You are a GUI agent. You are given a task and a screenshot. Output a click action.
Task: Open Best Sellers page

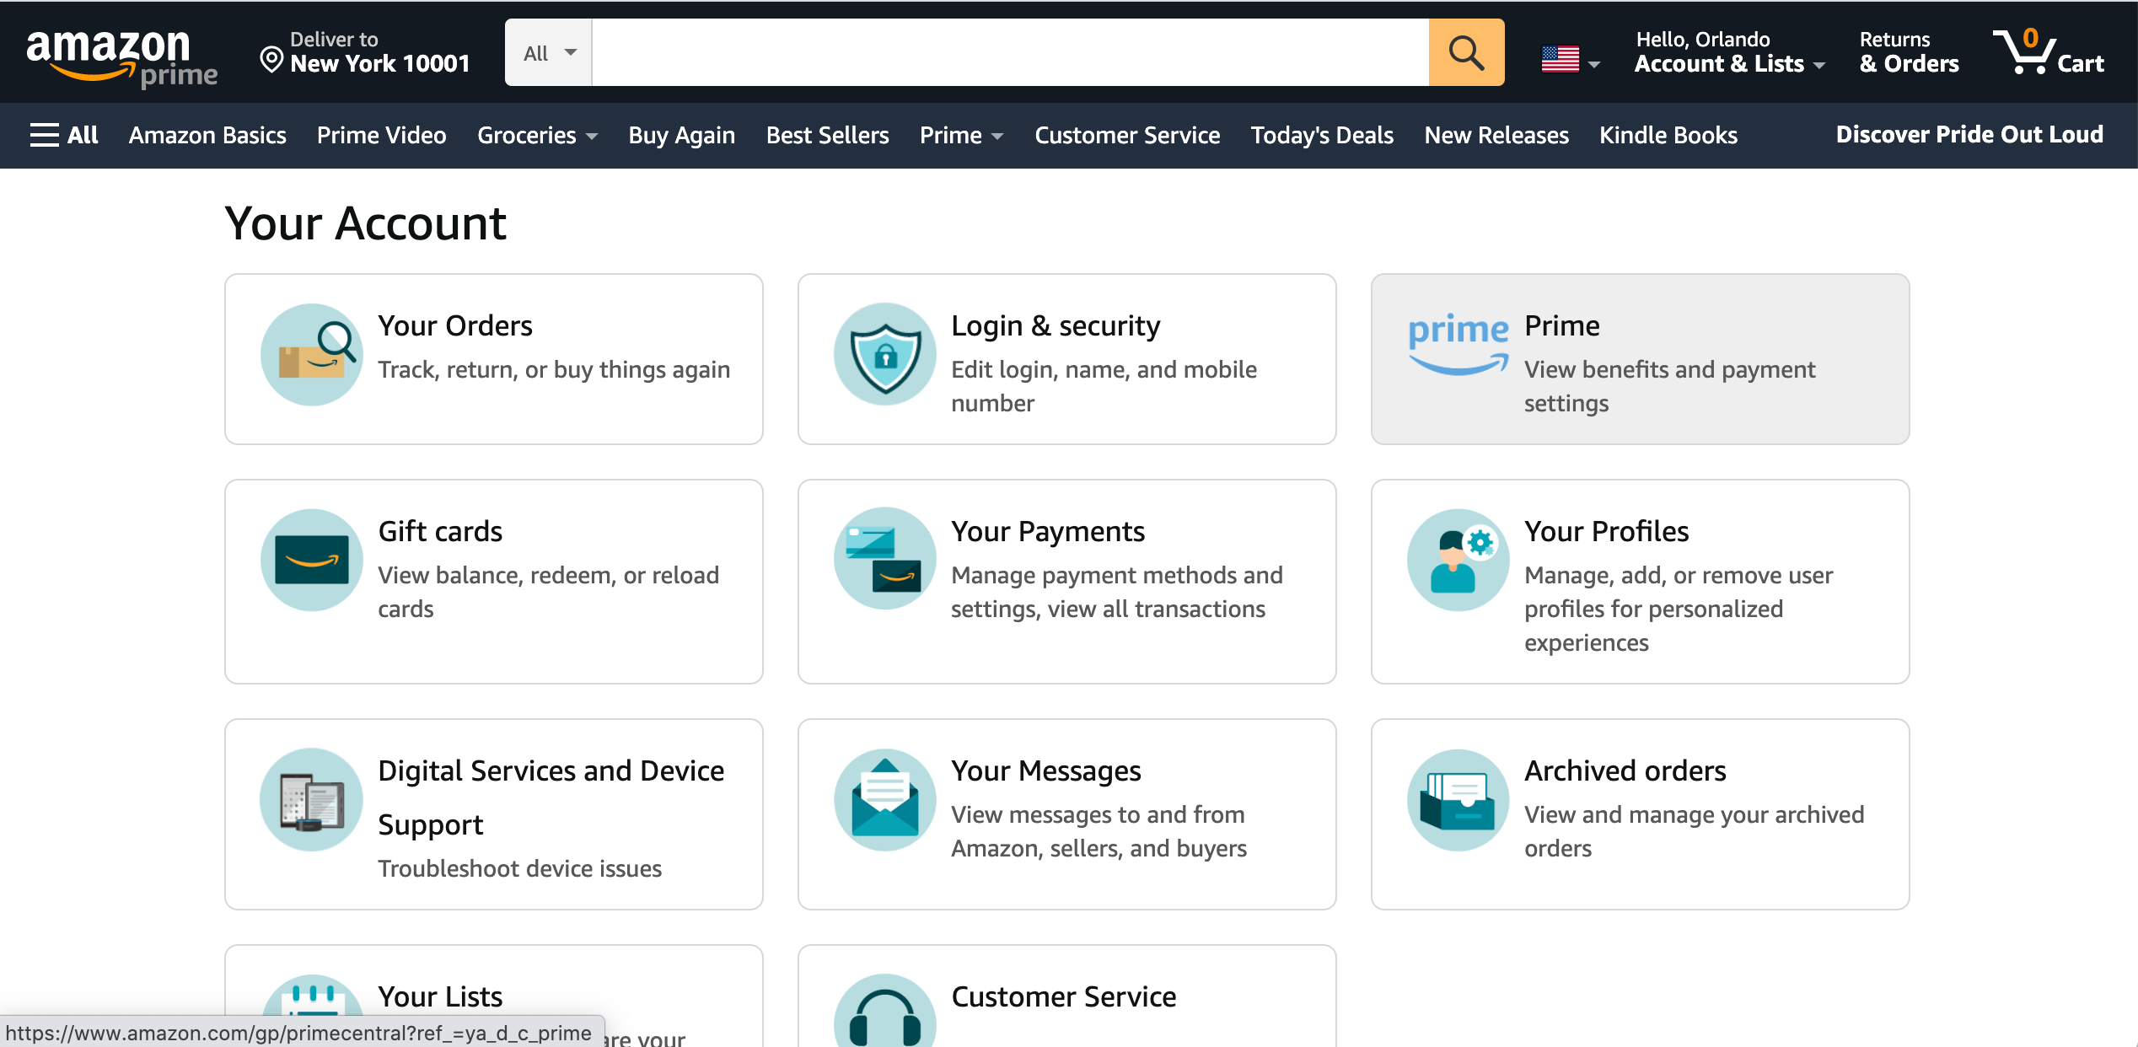click(x=828, y=135)
